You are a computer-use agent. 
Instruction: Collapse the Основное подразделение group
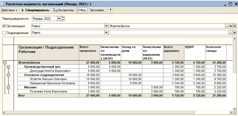[x=8, y=75]
